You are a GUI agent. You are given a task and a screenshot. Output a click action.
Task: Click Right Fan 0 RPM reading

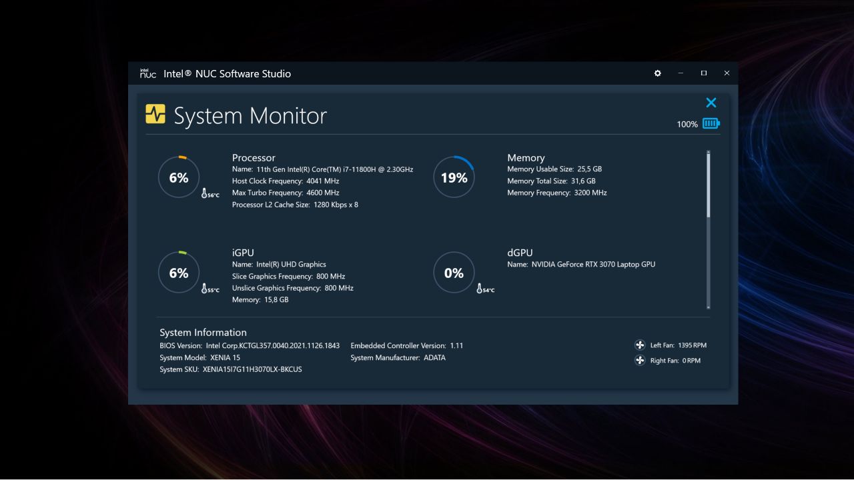pyautogui.click(x=675, y=361)
